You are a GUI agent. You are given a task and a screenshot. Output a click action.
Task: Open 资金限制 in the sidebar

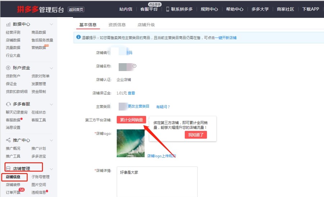pos(38,92)
